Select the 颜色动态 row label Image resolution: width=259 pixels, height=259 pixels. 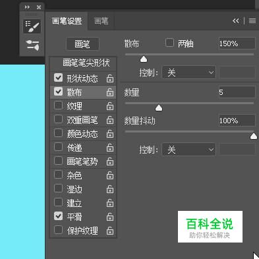click(82, 134)
